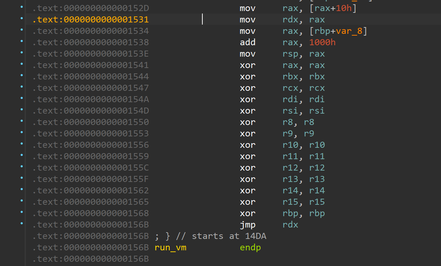
Task: Click the rdx operand of jmp
Action: 290,225
